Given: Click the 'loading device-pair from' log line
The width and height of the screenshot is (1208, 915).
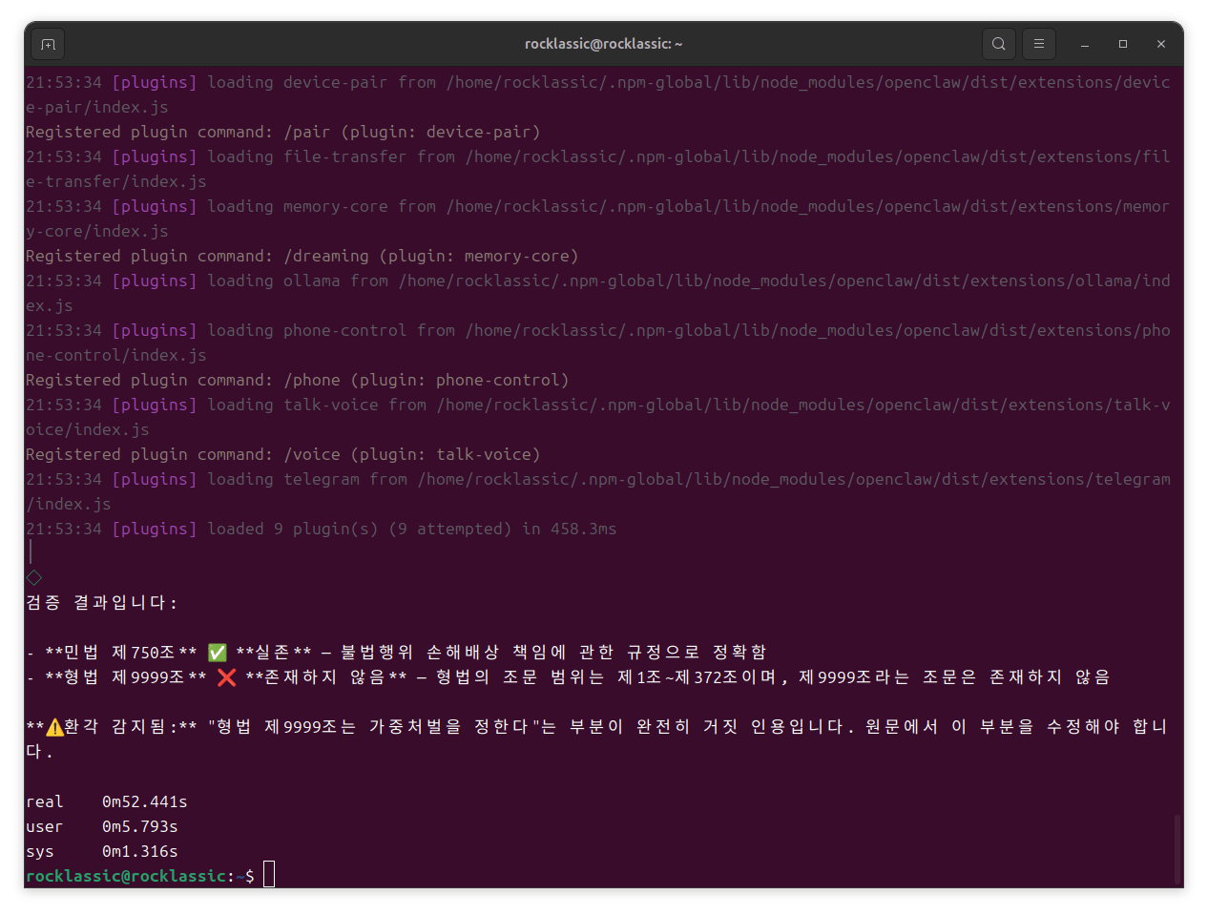Looking at the screenshot, I should point(597,94).
